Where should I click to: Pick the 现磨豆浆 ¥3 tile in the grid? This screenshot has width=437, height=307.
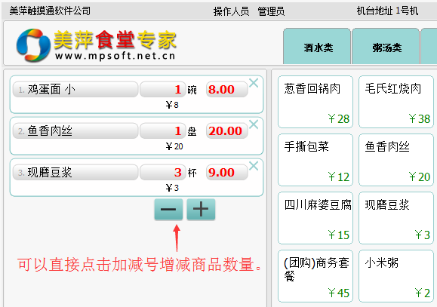click(396, 218)
